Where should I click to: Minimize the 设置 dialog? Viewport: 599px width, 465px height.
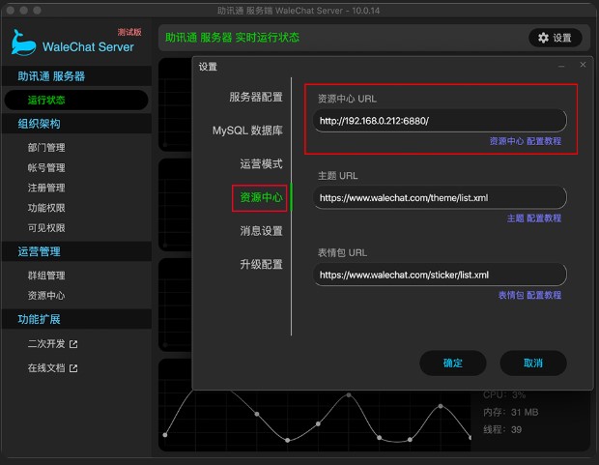[x=561, y=66]
